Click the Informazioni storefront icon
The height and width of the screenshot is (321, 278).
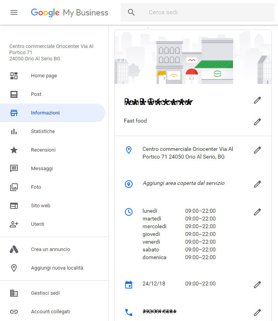coord(14,113)
